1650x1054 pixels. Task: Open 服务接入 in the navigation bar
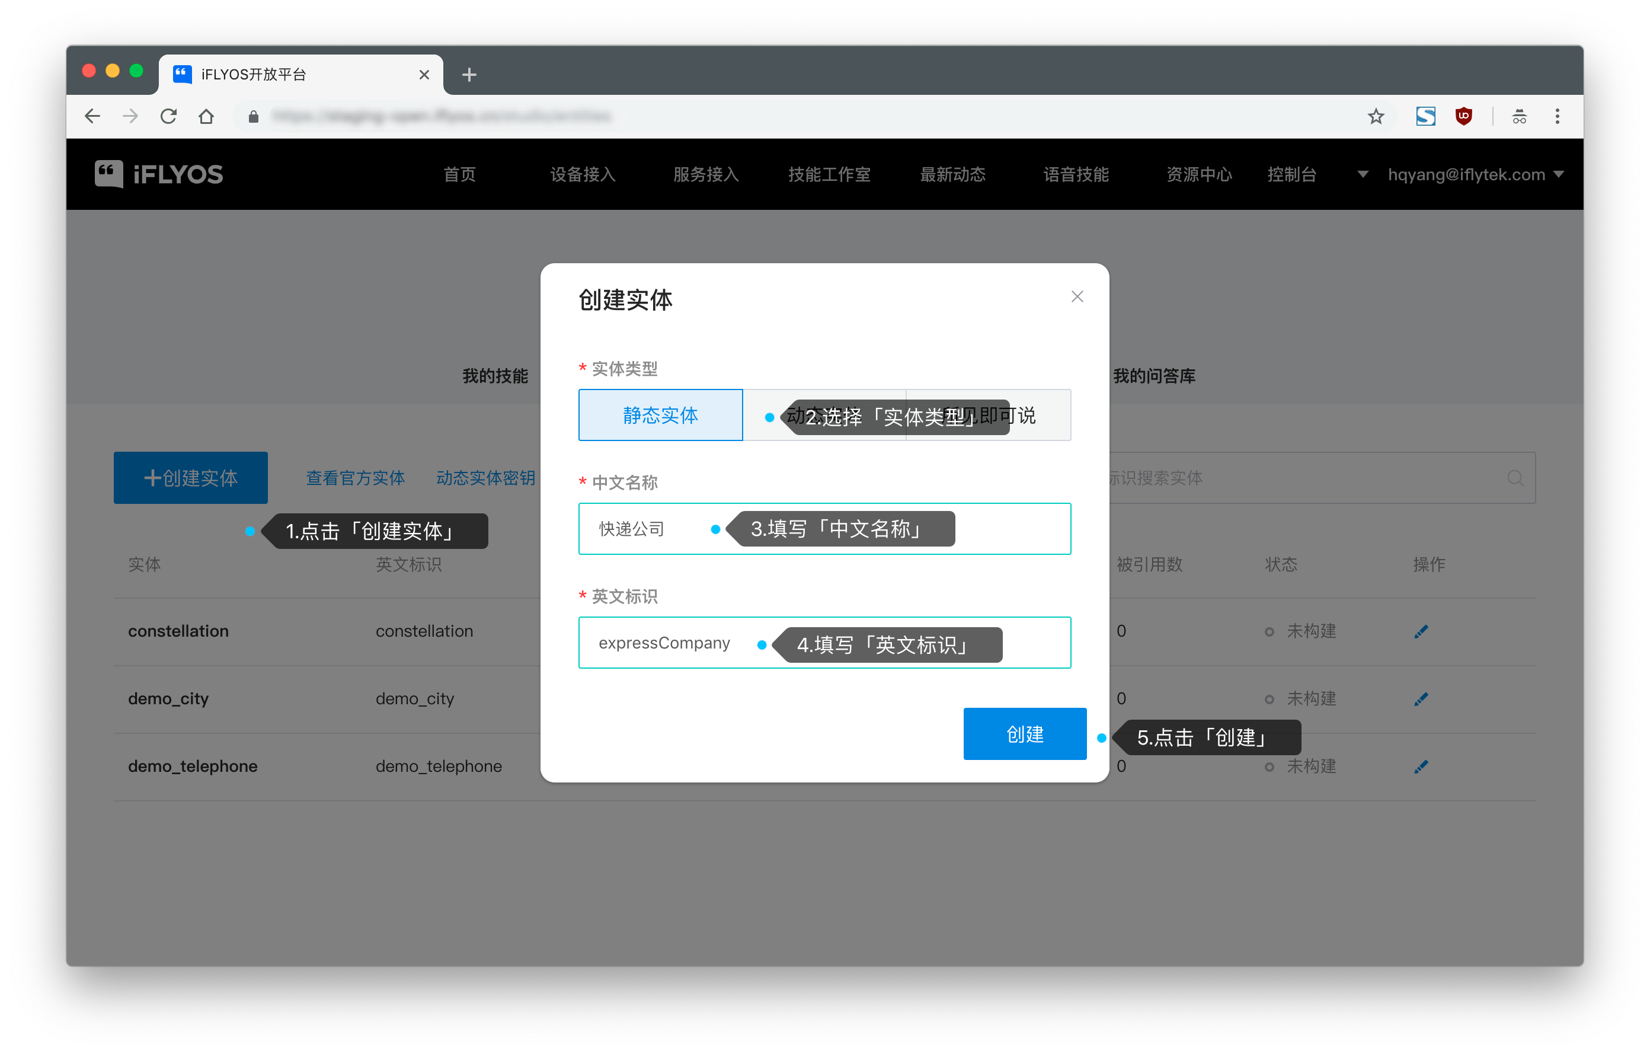point(706,174)
